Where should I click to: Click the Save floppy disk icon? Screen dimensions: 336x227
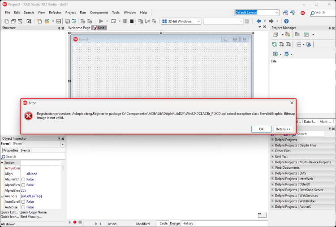pos(59,21)
